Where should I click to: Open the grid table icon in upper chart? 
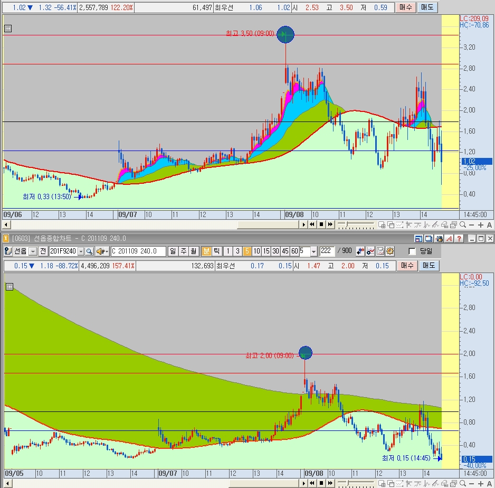[x=7, y=29]
